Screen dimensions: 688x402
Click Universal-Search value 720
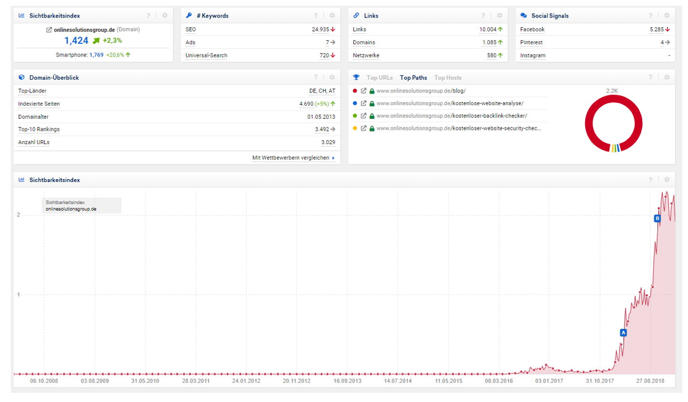point(324,55)
